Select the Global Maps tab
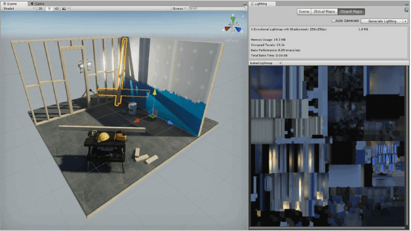 [x=324, y=12]
